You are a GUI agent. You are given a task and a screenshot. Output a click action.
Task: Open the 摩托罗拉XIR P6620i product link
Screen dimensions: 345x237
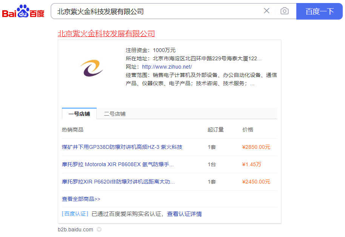click(118, 182)
